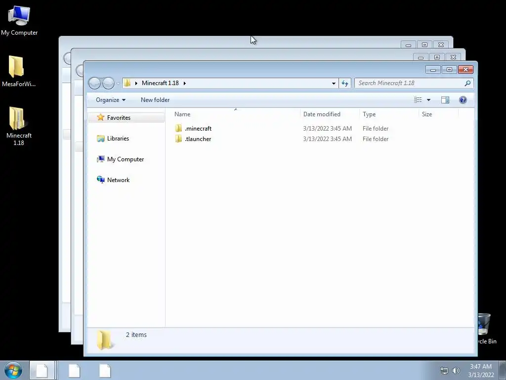Open the Windows Start menu
506x380 pixels.
pyautogui.click(x=13, y=370)
